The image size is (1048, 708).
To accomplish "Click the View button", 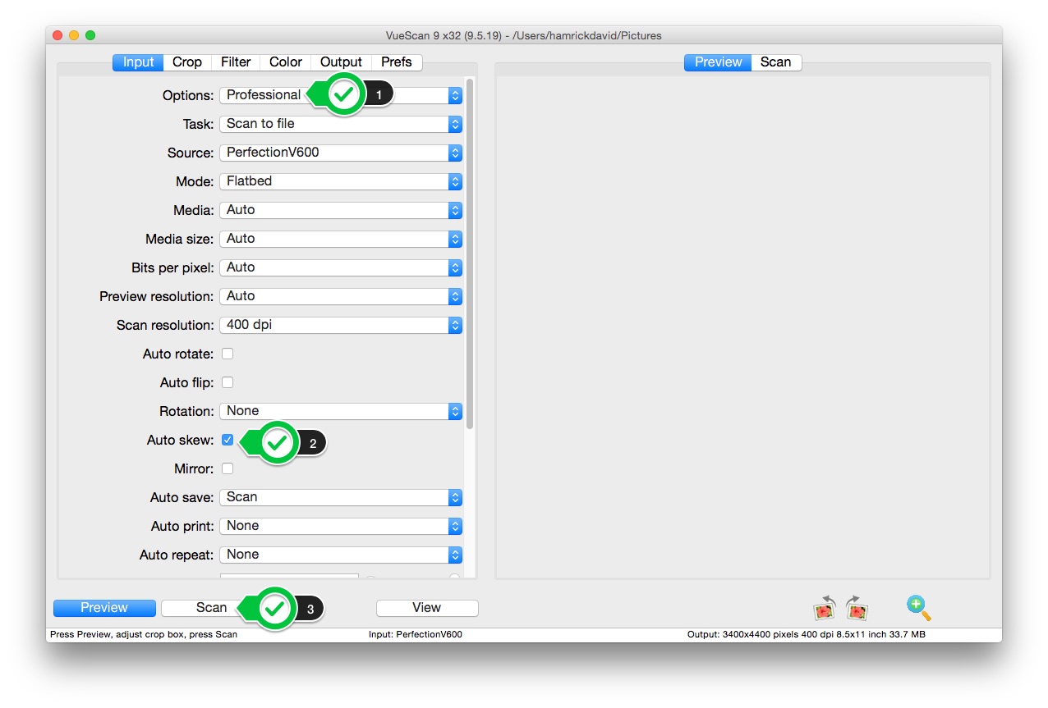I will coord(426,608).
